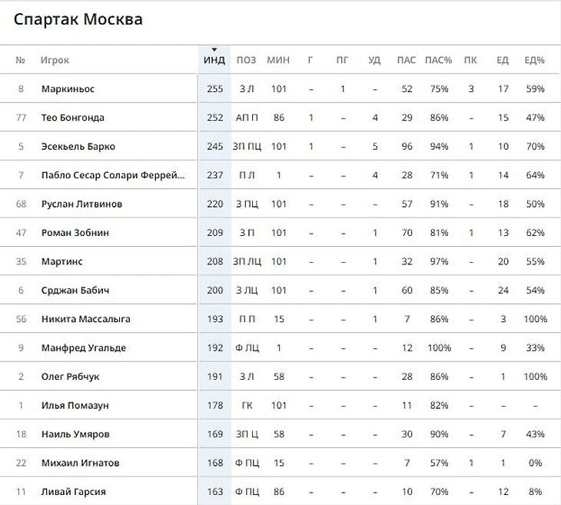Click the ЕД% column header
The width and height of the screenshot is (561, 505).
click(535, 60)
